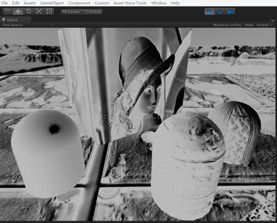Toggle the Stats overlay
This screenshot has height=223, width=277.
[249, 25]
